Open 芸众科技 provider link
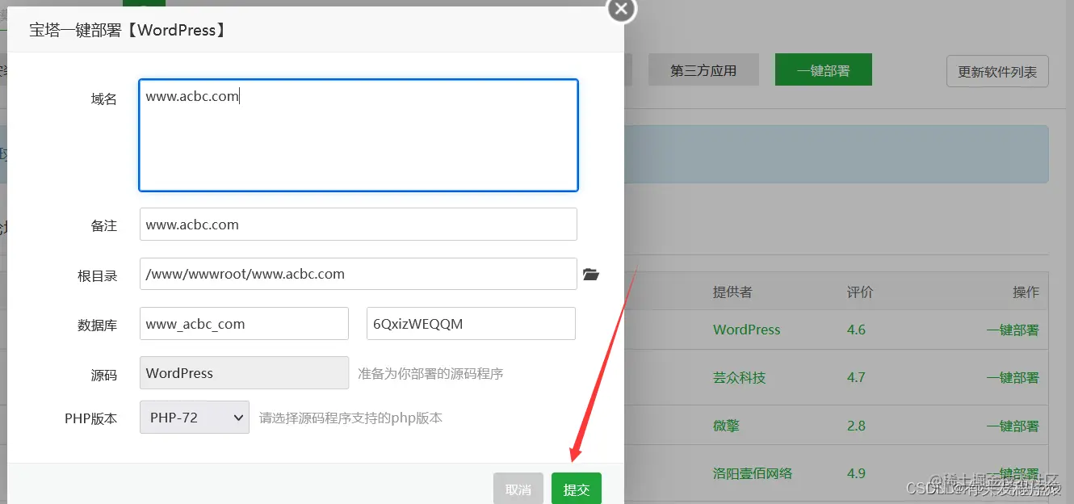 tap(739, 377)
